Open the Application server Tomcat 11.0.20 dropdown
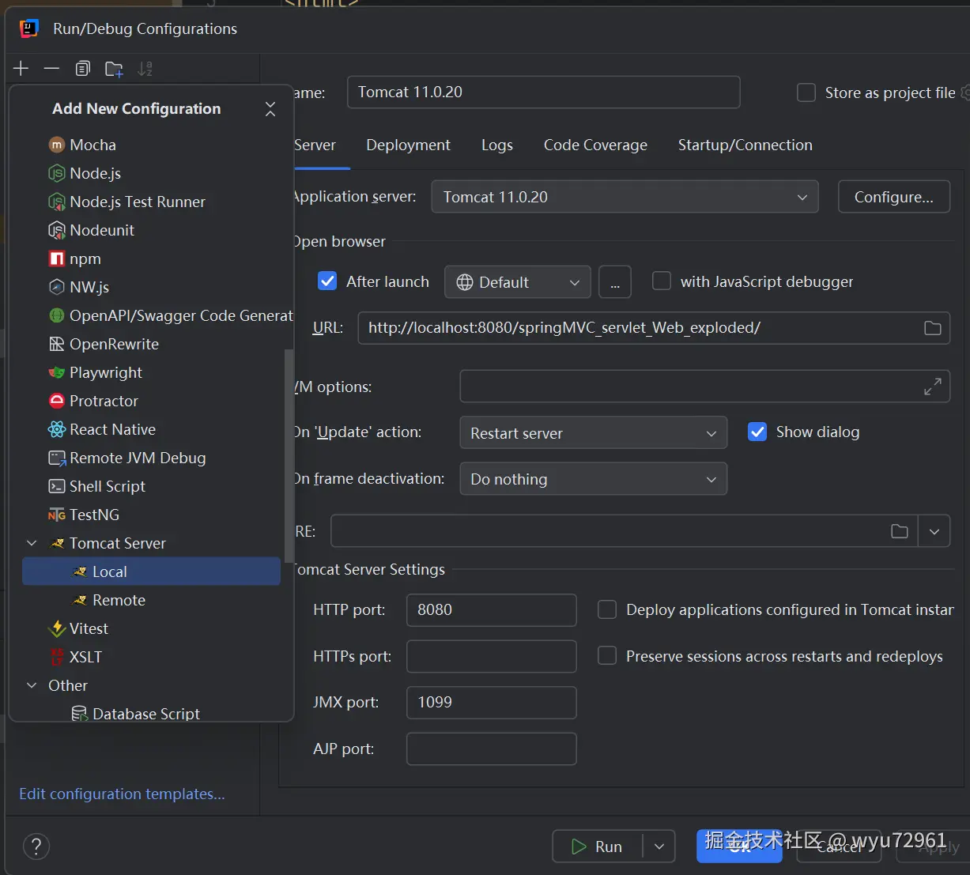This screenshot has width=970, height=875. click(625, 197)
